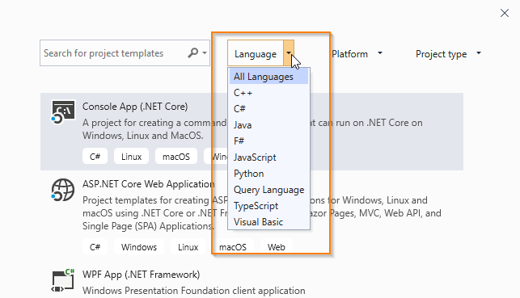Expand the search history arrow
This screenshot has width=520, height=298.
[205, 53]
